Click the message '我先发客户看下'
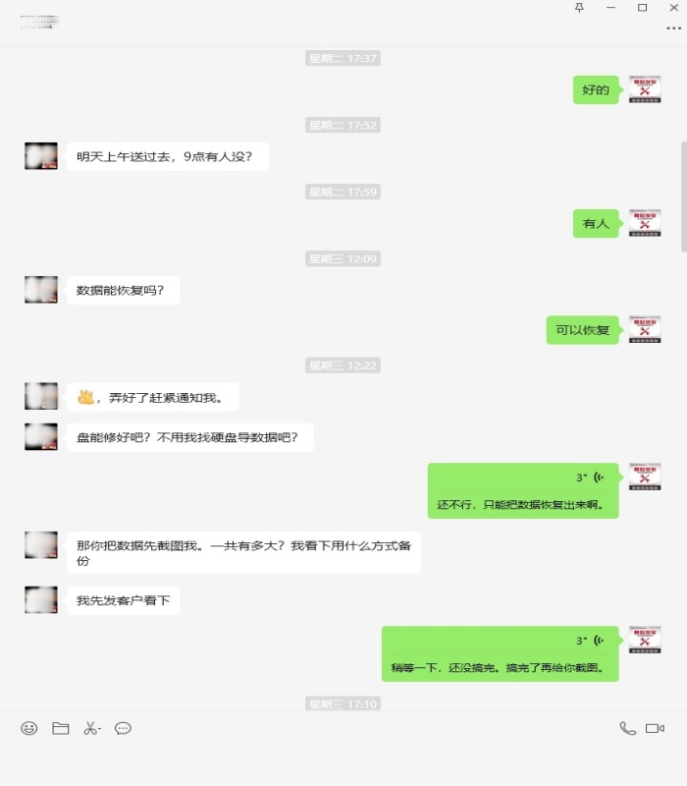 tap(124, 600)
